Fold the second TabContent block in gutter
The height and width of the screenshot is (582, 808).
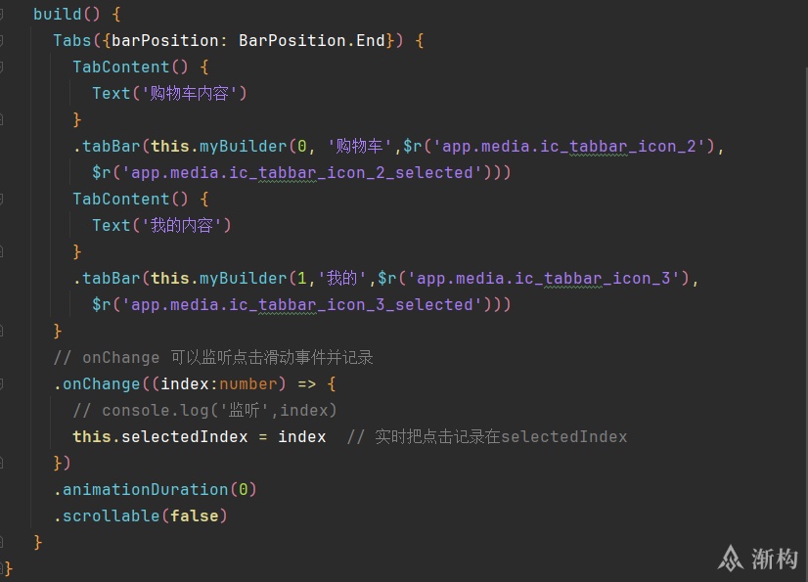click(2, 199)
